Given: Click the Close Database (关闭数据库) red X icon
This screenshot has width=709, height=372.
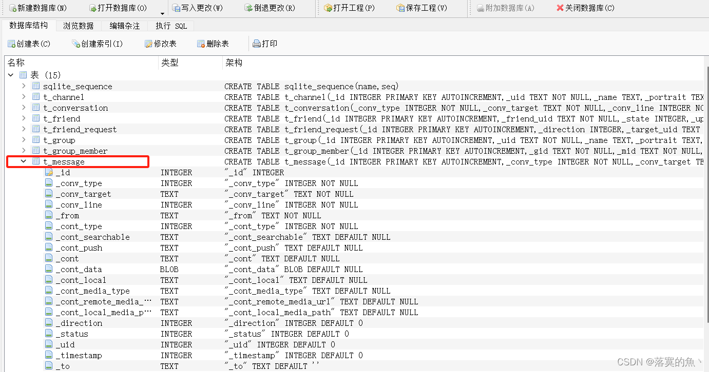Looking at the screenshot, I should (x=560, y=8).
